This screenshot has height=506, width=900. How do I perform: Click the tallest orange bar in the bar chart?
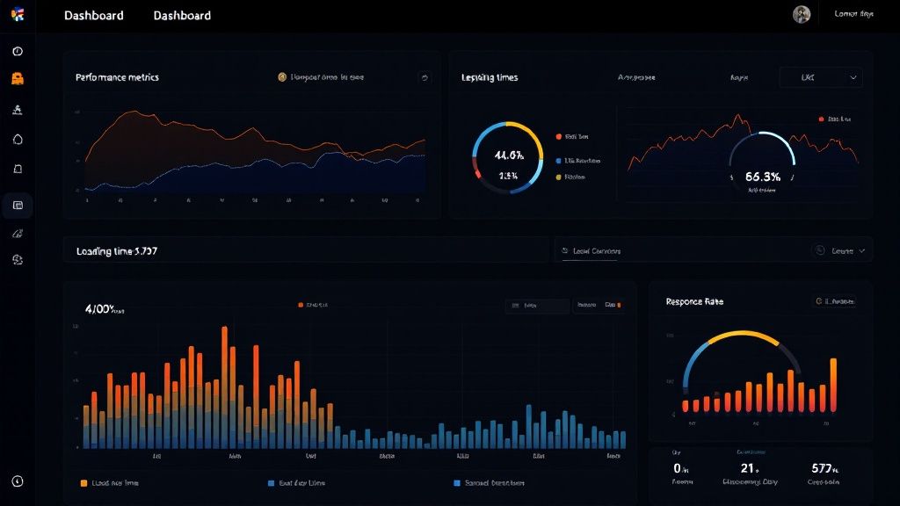point(224,387)
